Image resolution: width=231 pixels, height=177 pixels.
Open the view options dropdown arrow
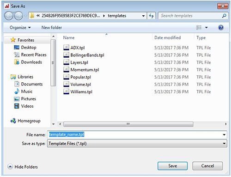[x=207, y=28]
